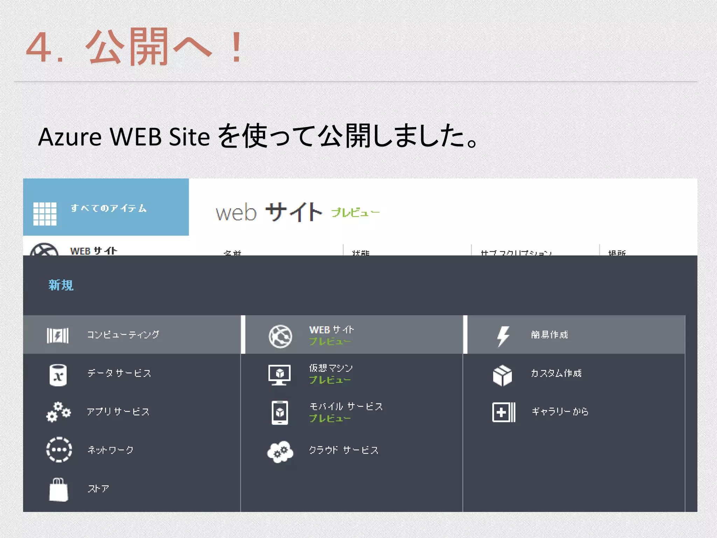Click the カスタム作成 box icon
The height and width of the screenshot is (538, 717).
tap(502, 375)
